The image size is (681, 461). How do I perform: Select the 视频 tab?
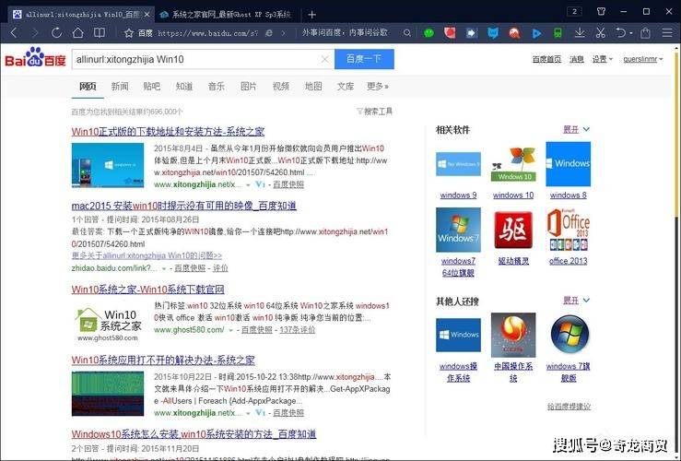(281, 87)
